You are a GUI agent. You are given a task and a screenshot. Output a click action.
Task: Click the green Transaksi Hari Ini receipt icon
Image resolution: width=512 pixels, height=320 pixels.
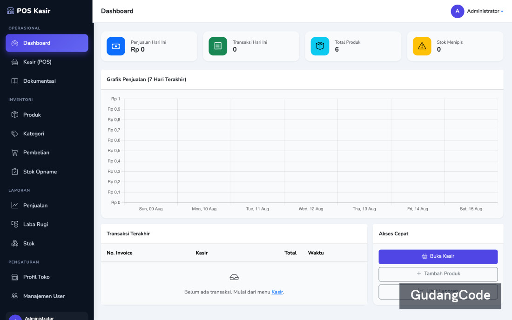point(218,46)
